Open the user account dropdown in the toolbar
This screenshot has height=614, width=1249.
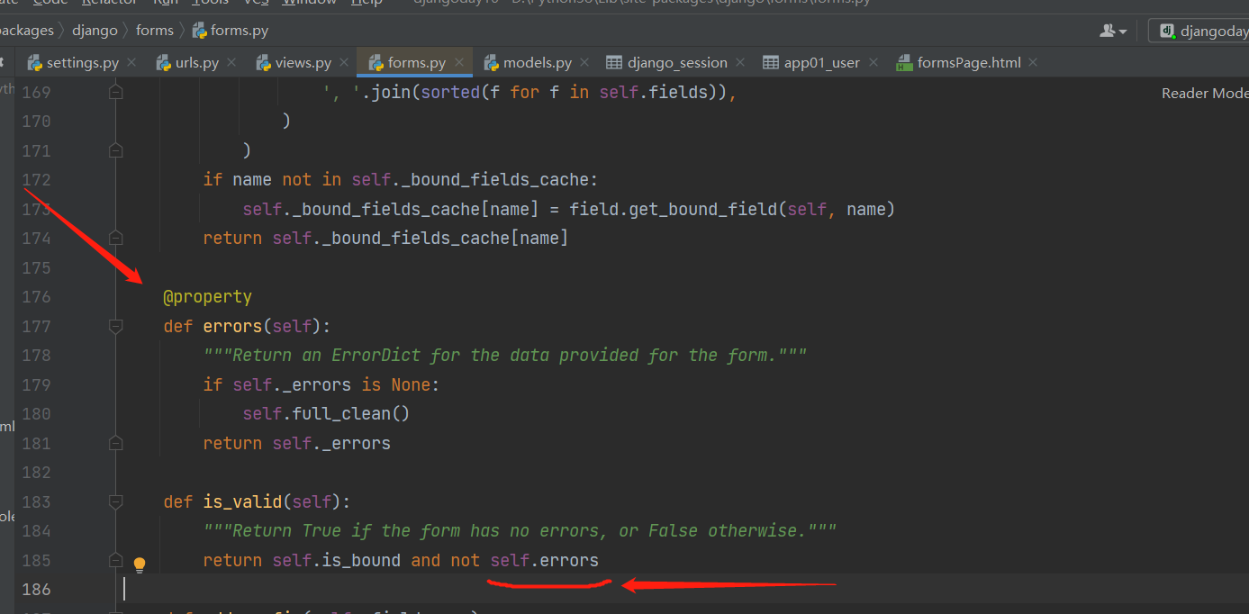pos(1113,31)
